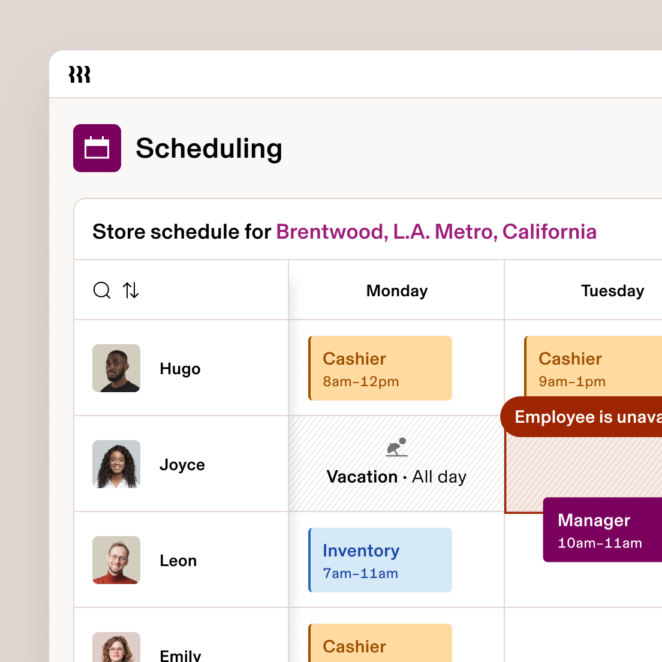Switch to the Monday column header
The image size is (662, 662).
(x=396, y=290)
